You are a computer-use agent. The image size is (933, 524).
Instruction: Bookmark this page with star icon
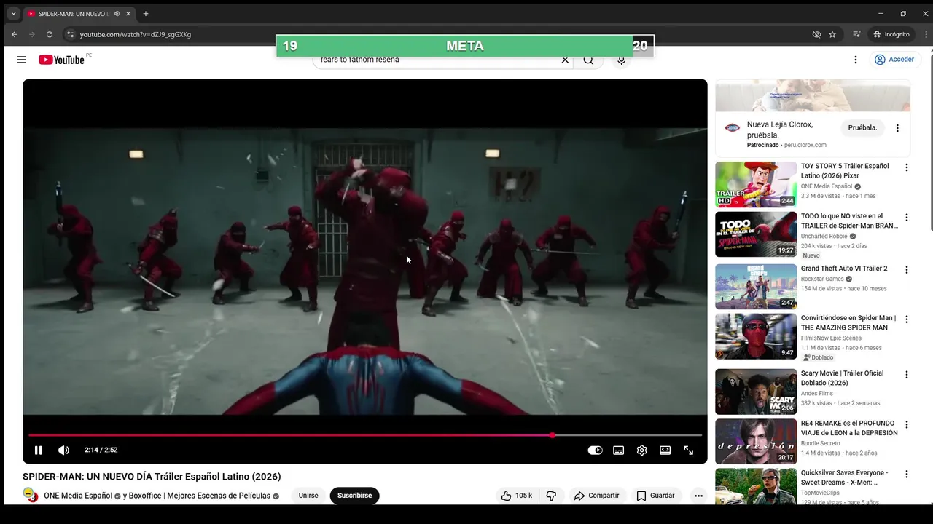click(832, 34)
